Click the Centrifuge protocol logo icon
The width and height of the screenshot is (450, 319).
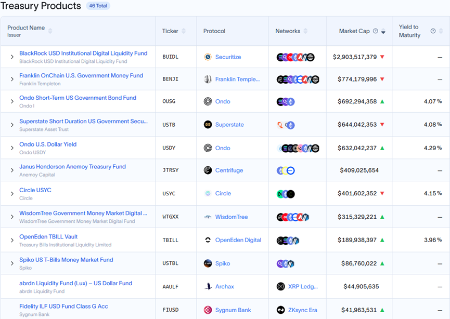[x=208, y=170]
